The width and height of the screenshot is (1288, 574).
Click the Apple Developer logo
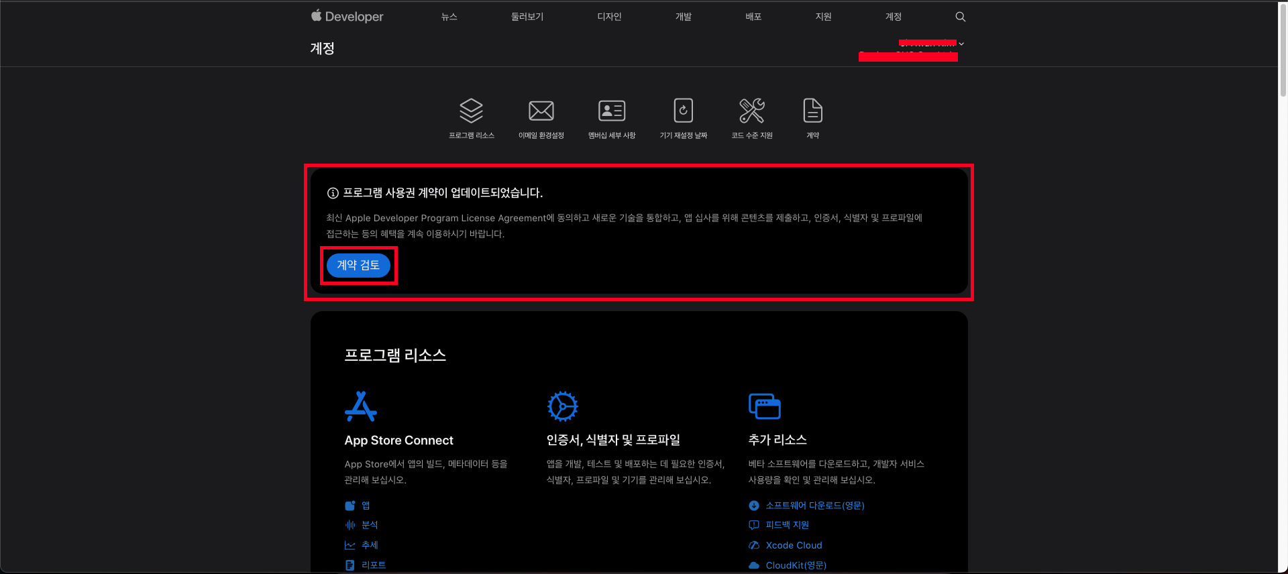(347, 16)
